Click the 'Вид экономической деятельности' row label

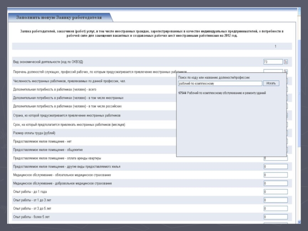click(48, 62)
